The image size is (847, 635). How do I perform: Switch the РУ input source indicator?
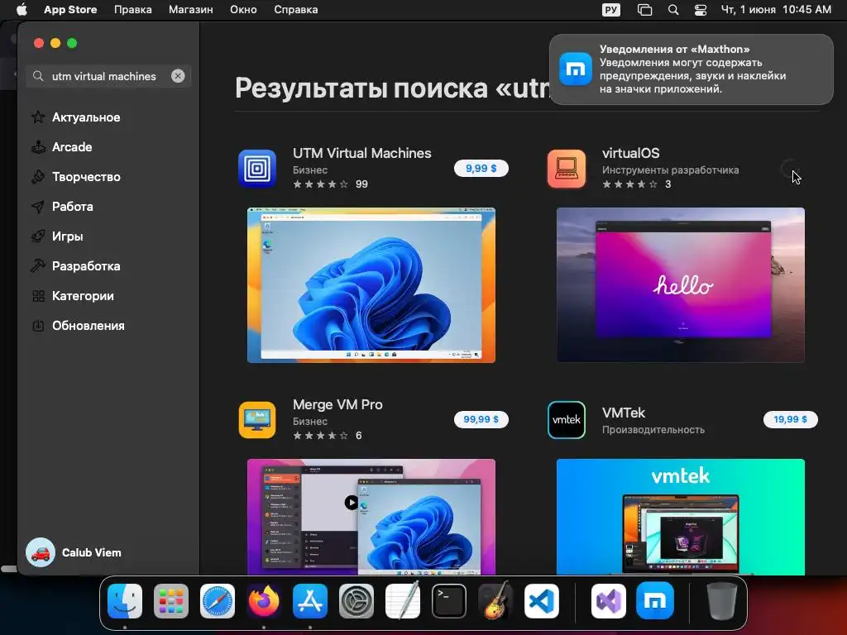pyautogui.click(x=611, y=10)
